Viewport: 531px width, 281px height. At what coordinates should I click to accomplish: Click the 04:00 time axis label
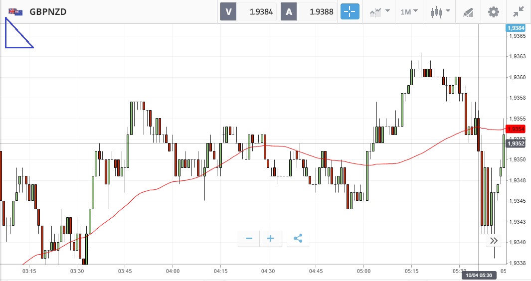pyautogui.click(x=173, y=271)
